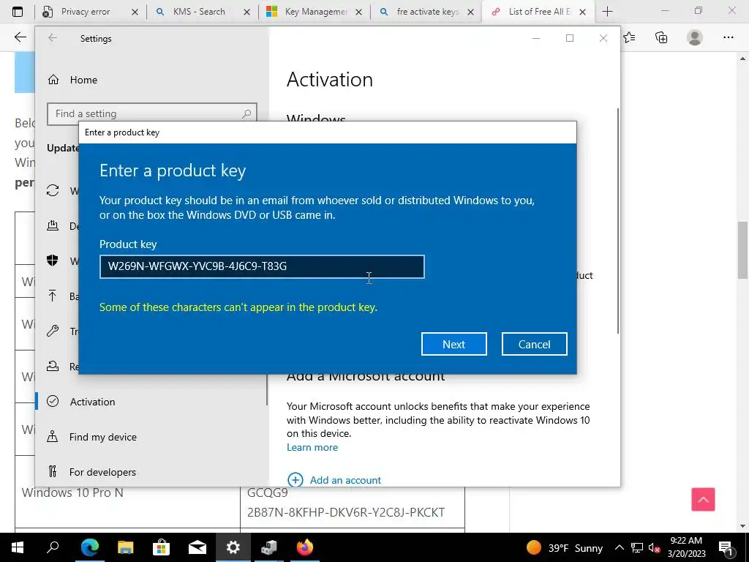Viewport: 749px width, 562px height.
Task: Open the Windows Start menu
Action: [18, 547]
